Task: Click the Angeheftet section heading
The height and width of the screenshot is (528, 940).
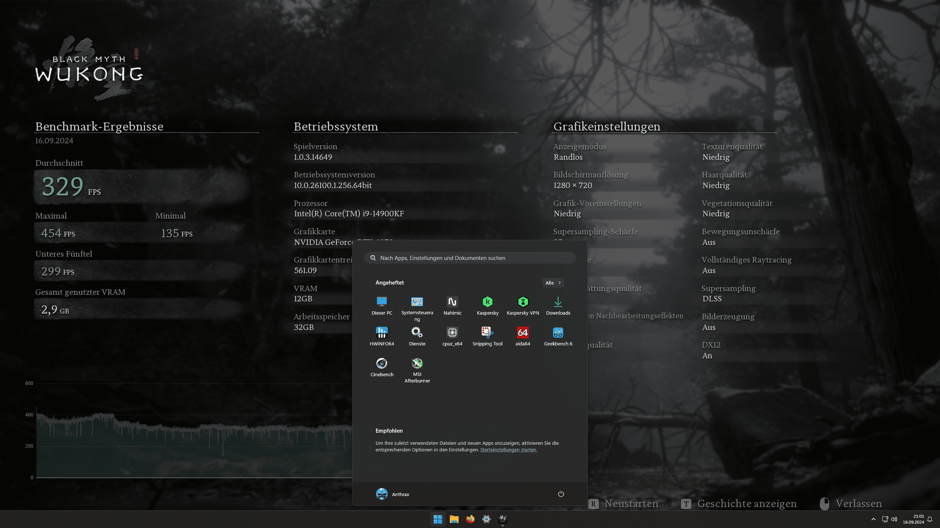Action: [x=389, y=283]
